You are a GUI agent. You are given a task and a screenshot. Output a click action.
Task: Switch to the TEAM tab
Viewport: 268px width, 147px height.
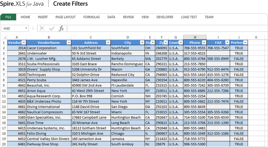(209, 17)
